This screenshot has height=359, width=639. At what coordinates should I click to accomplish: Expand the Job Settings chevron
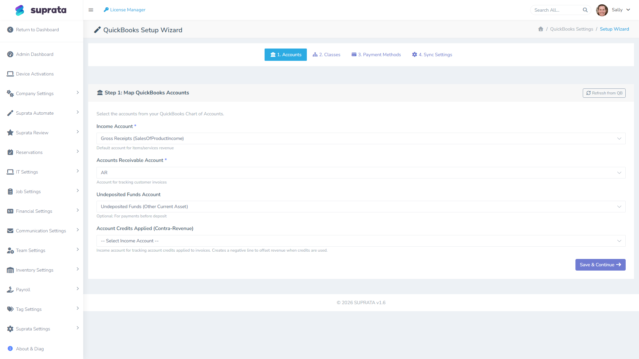click(78, 190)
